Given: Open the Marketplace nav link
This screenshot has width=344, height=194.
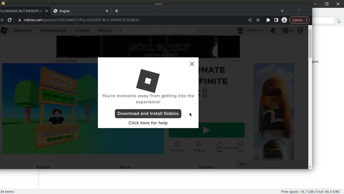Looking at the screenshot, I should (53, 30).
